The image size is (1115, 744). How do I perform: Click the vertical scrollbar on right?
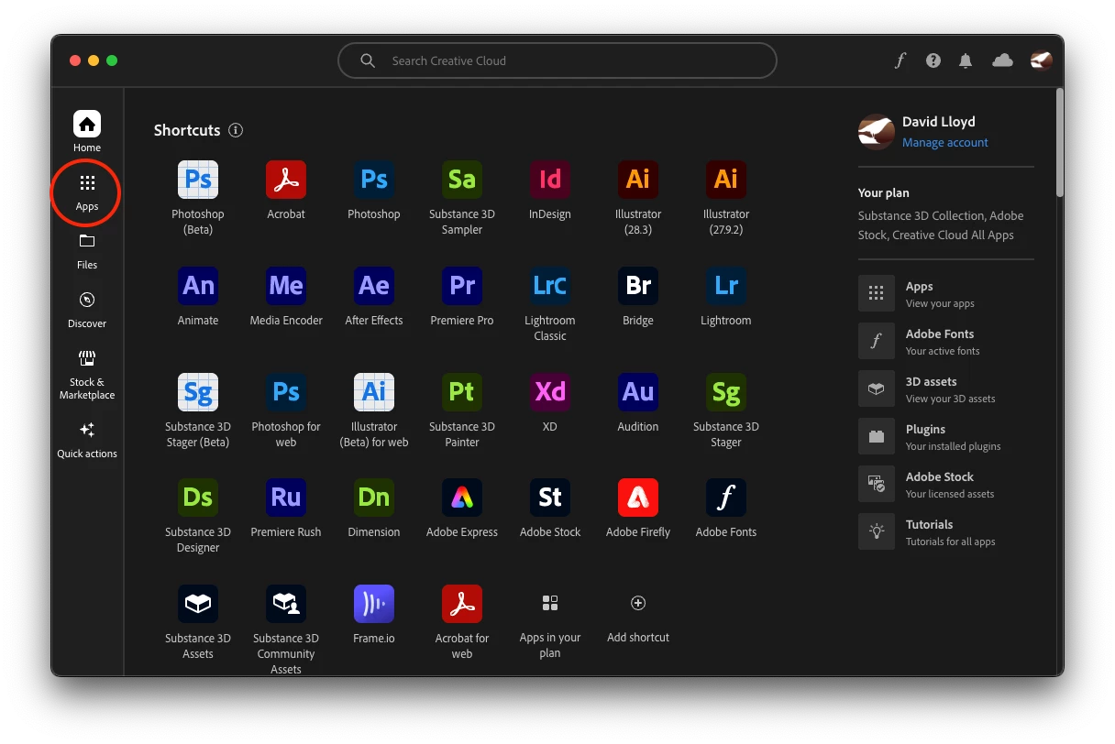pyautogui.click(x=1060, y=144)
